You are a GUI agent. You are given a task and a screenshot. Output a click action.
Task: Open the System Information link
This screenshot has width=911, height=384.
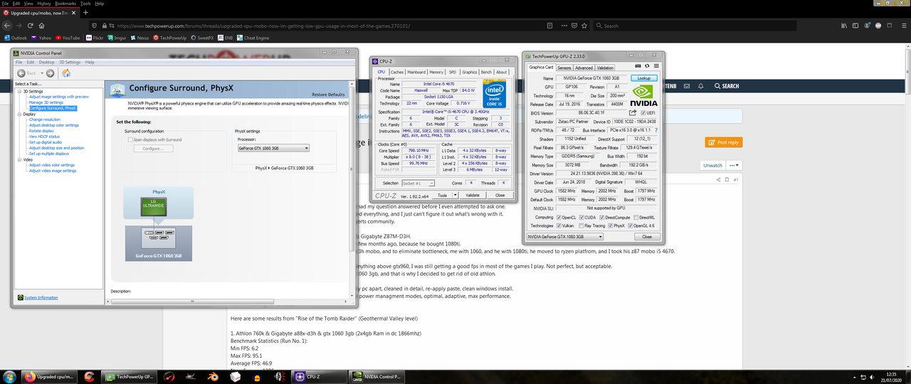[41, 297]
